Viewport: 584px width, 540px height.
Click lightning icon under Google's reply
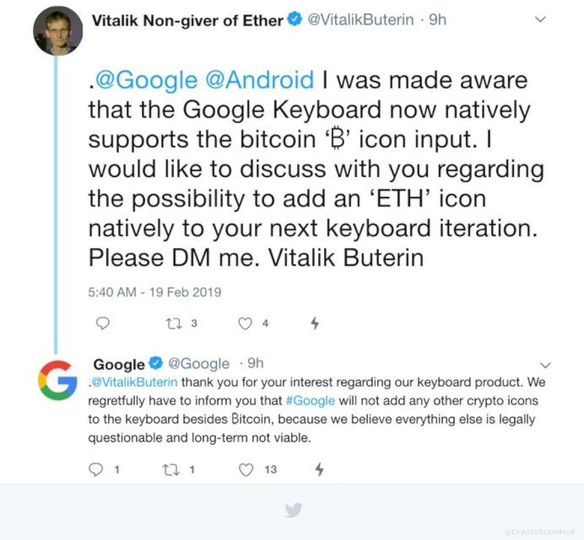coord(319,470)
